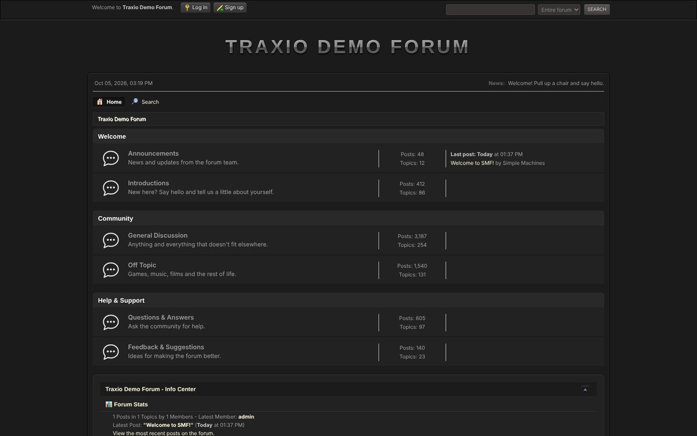Click the "Posts: 3,187" count for General Discussion
The height and width of the screenshot is (436, 697).
tap(412, 236)
